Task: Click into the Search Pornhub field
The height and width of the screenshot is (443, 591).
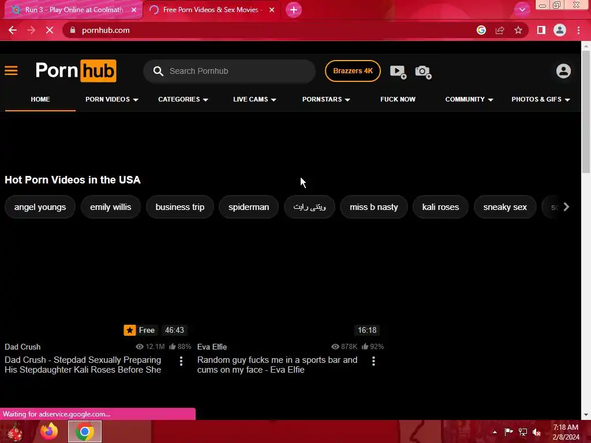Action: coord(229,71)
